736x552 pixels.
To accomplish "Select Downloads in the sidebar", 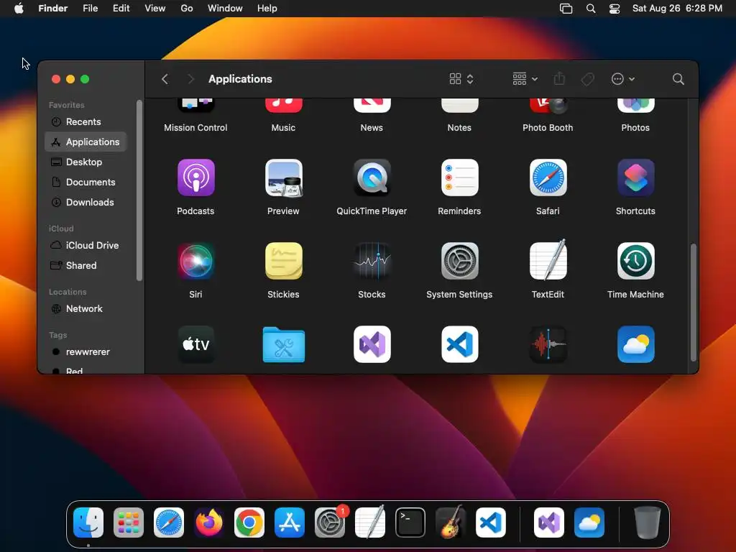I will [x=86, y=202].
